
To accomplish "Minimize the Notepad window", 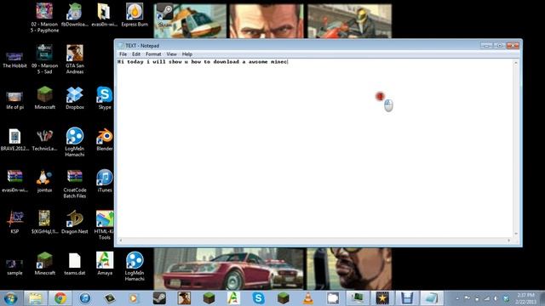I will coord(486,45).
